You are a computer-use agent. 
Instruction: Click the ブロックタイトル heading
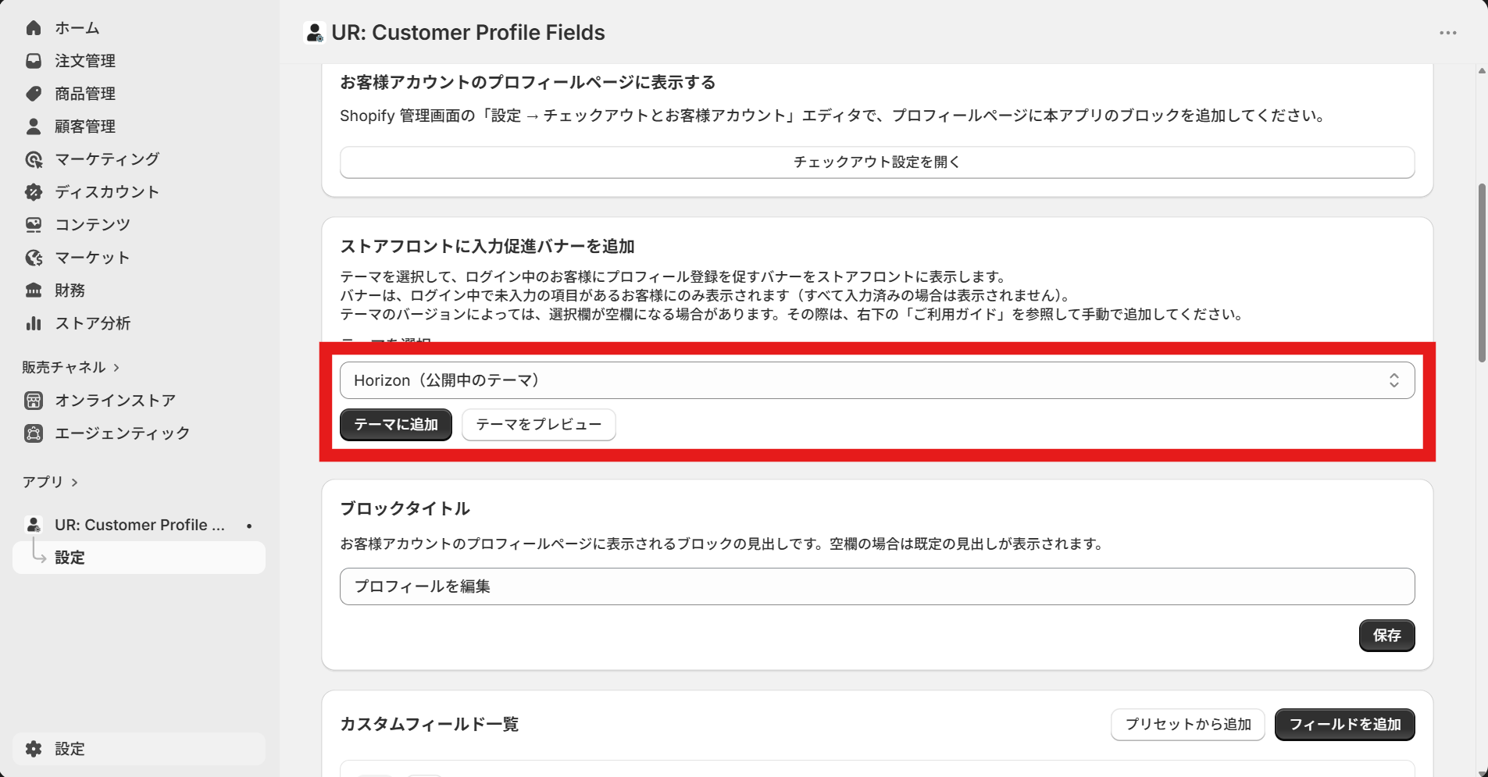(x=405, y=509)
